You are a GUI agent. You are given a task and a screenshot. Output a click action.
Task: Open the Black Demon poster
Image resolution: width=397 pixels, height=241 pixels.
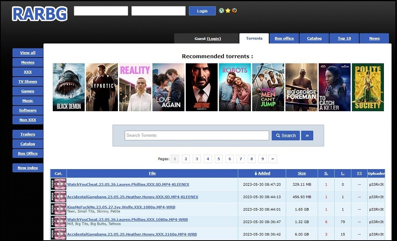click(x=69, y=87)
